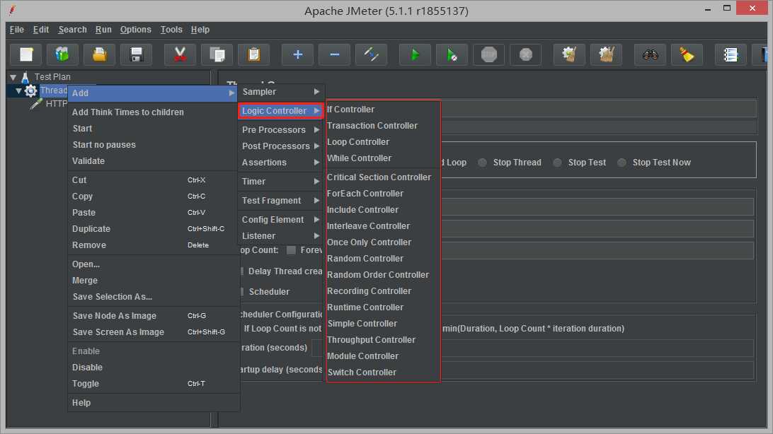Click the Thread Group gear icon

(x=30, y=90)
